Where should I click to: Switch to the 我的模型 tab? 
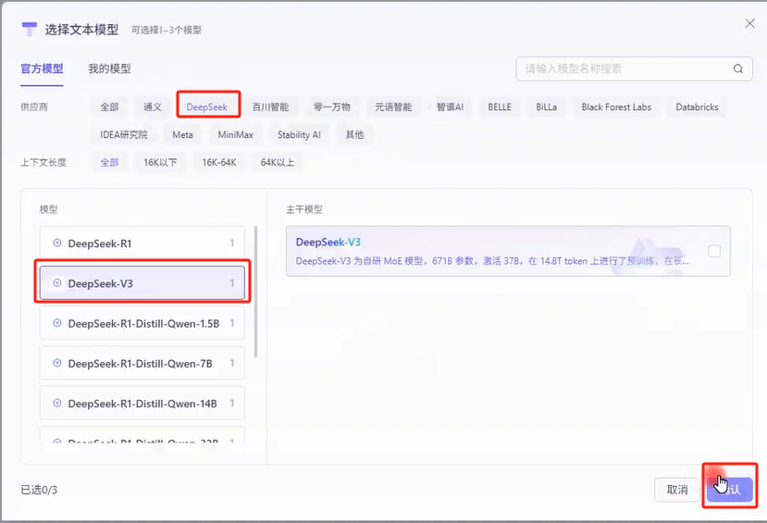[x=109, y=69]
